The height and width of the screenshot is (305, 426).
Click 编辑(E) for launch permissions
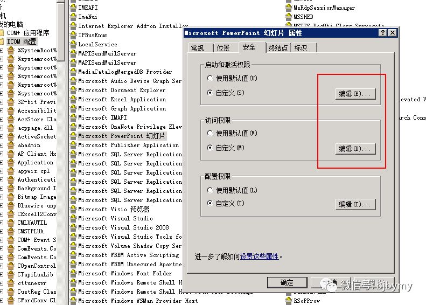coord(355,94)
